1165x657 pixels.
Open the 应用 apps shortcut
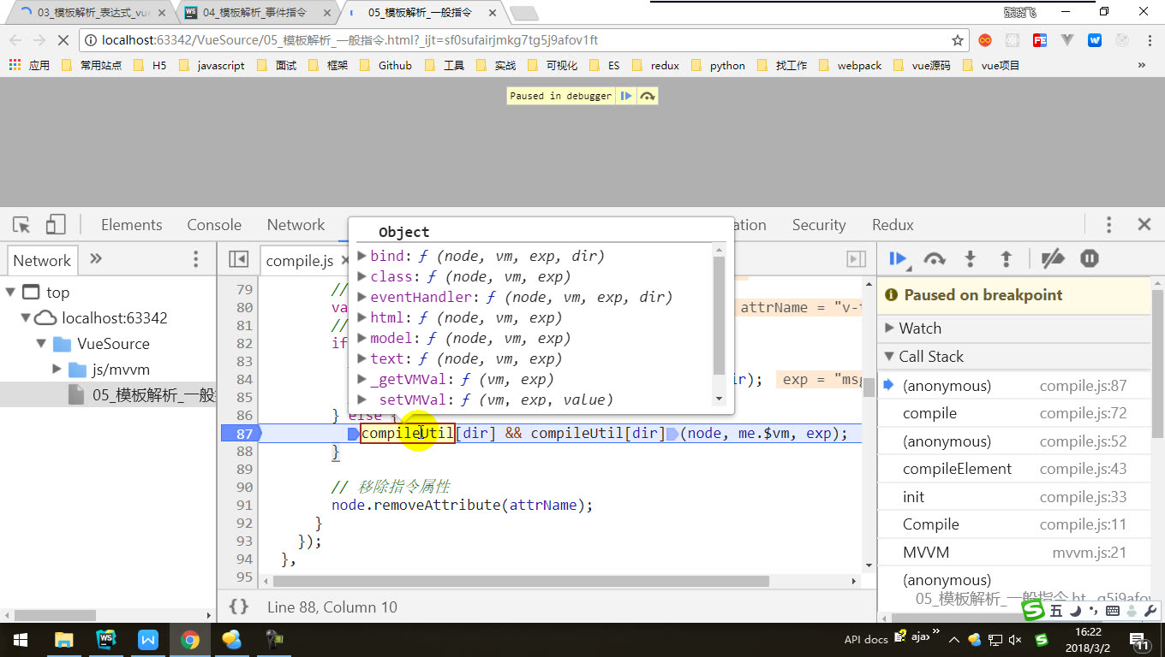(29, 65)
